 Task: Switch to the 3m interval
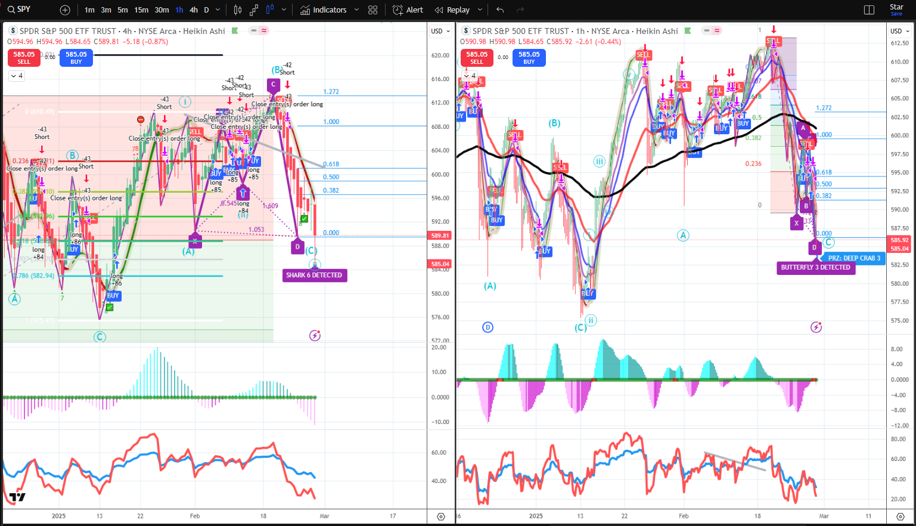tap(106, 10)
